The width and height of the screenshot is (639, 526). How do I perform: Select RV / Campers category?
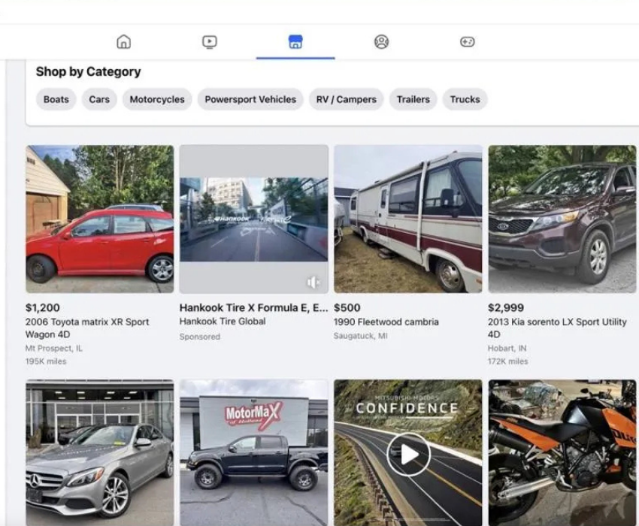pos(346,99)
